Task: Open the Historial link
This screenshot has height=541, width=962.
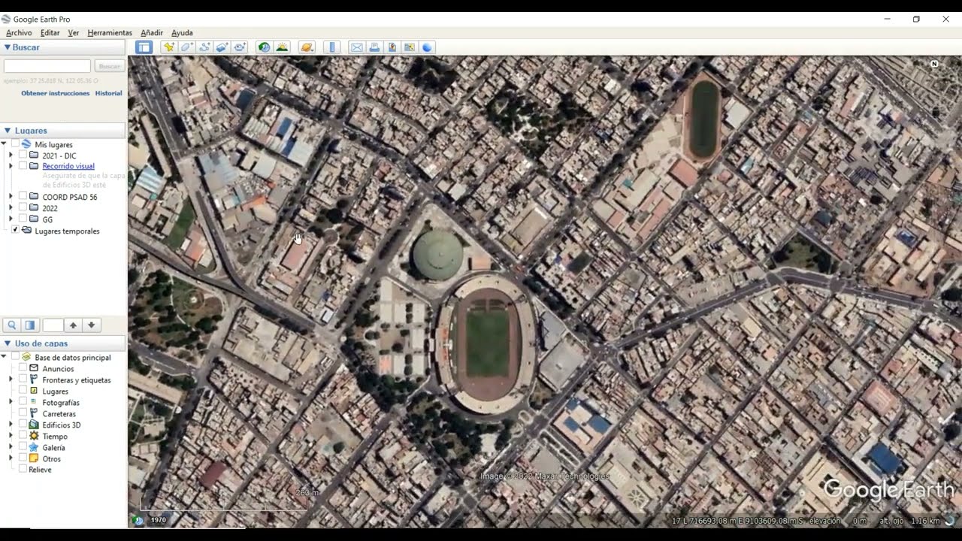Action: pyautogui.click(x=108, y=93)
